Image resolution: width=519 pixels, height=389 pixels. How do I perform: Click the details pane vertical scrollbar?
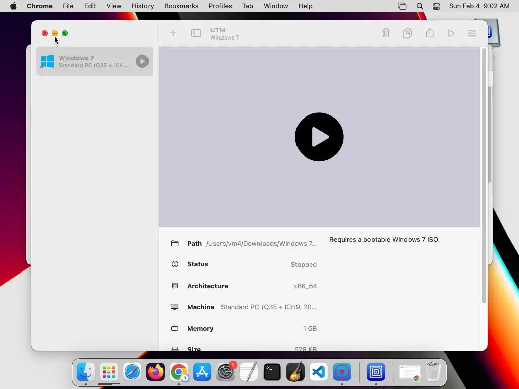tap(484, 175)
